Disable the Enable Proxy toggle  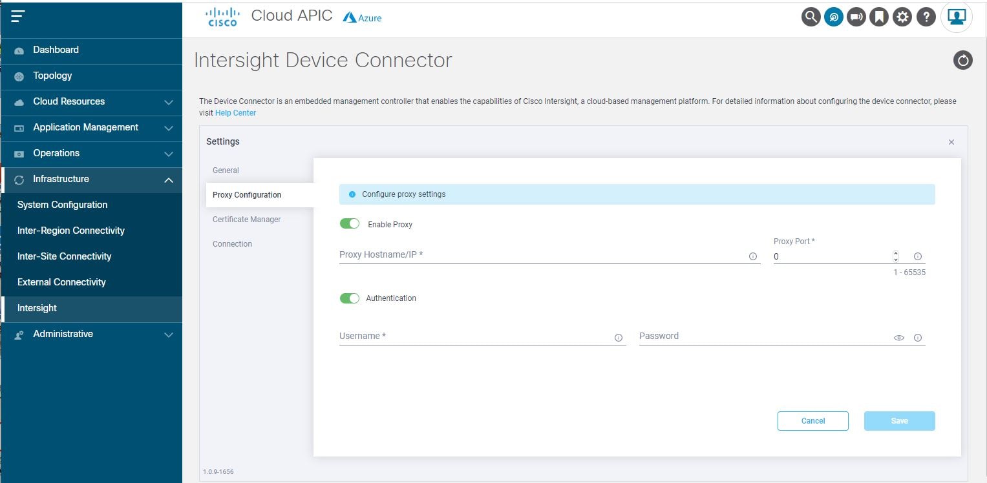(350, 223)
